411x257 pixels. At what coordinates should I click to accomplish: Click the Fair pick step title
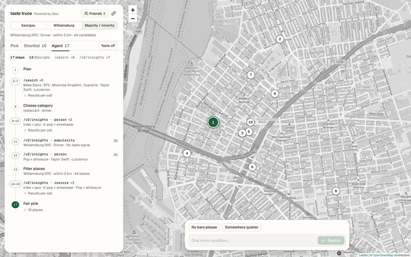point(31,203)
